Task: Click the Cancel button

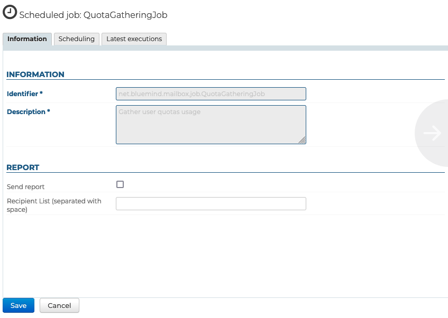Action: point(59,305)
